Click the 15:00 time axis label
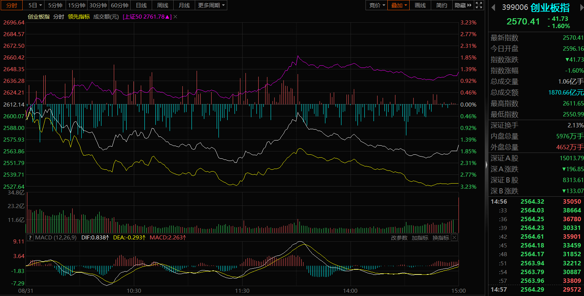This screenshot has height=296, width=584. point(459,291)
